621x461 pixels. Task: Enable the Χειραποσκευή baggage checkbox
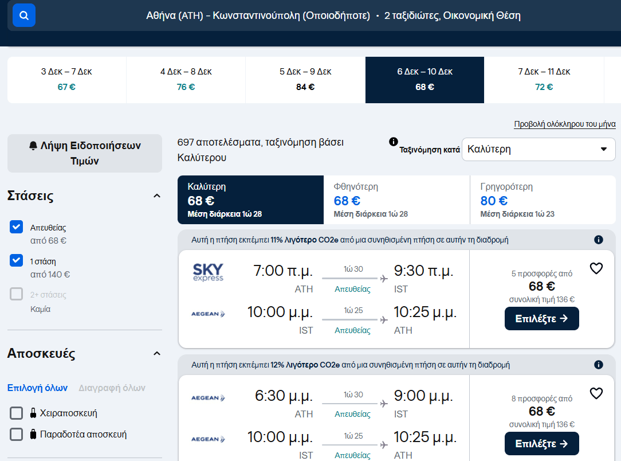point(16,413)
